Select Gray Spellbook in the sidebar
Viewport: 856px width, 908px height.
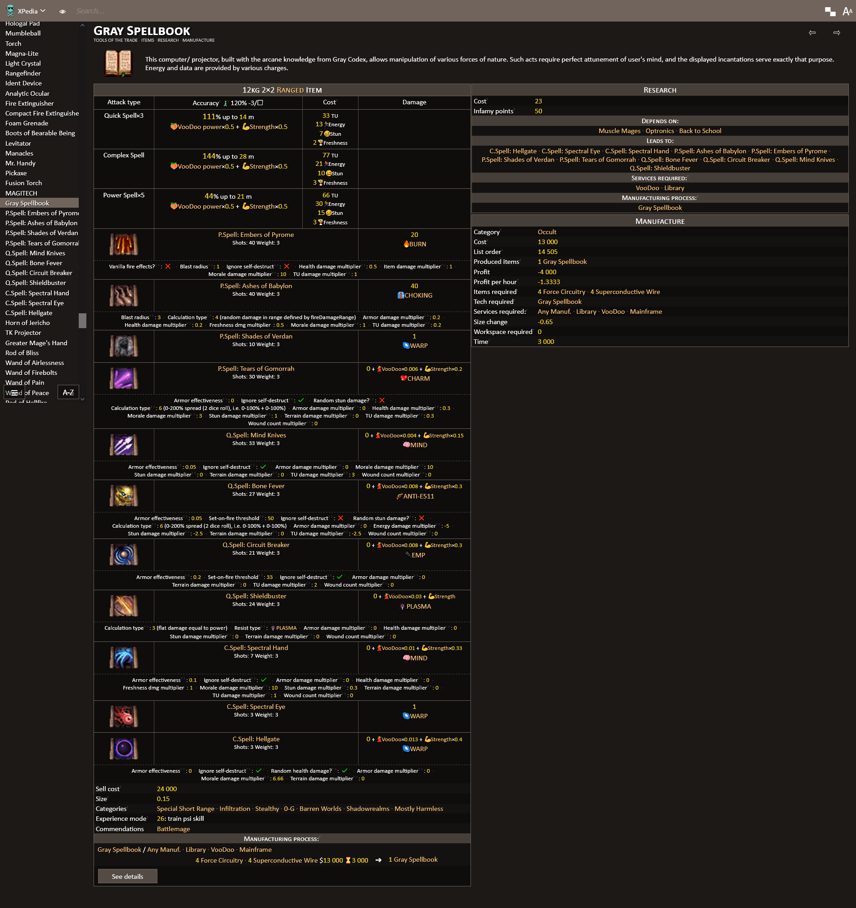tap(40, 203)
